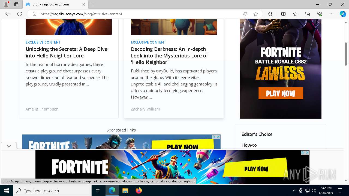Open the notification center
This screenshot has width=349, height=196.
pyautogui.click(x=340, y=191)
